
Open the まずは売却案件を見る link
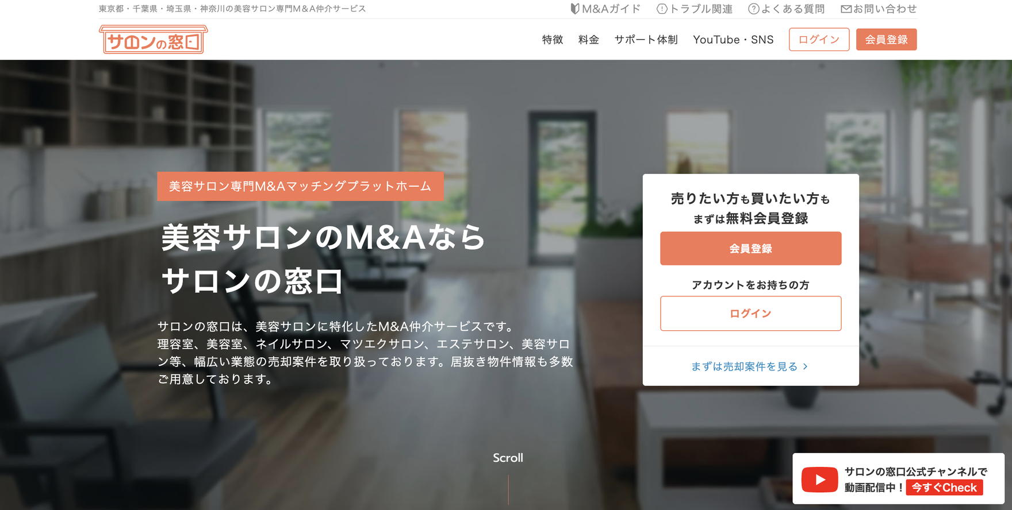coord(744,366)
